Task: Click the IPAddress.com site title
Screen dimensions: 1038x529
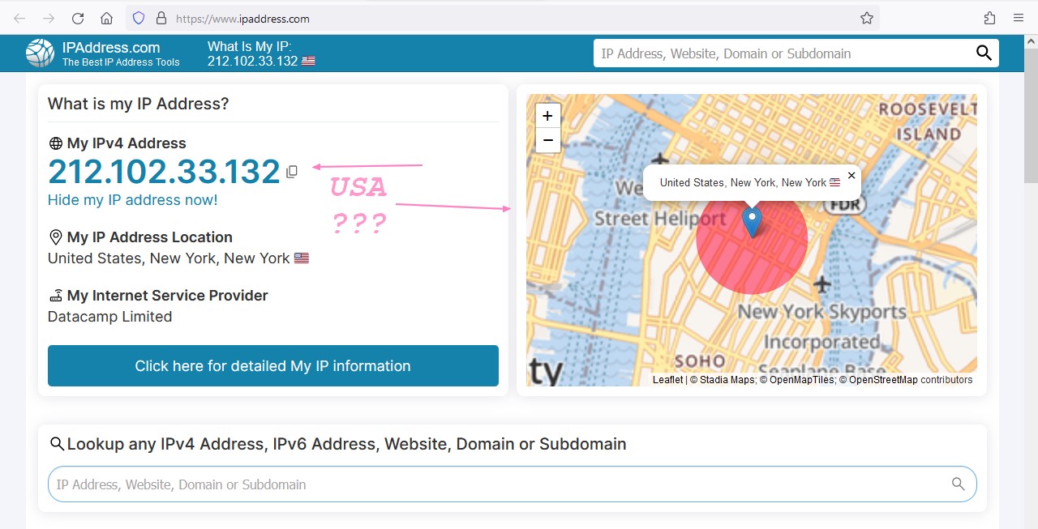Action: pyautogui.click(x=111, y=47)
